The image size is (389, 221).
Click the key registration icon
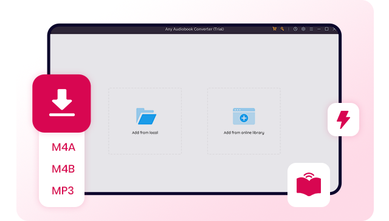point(282,29)
